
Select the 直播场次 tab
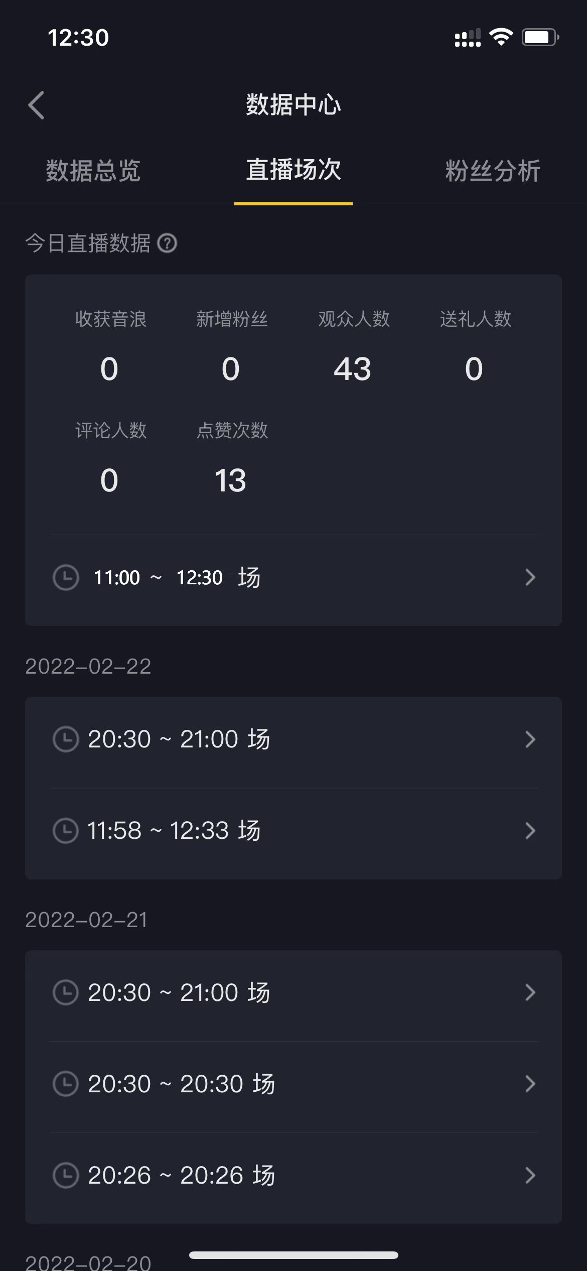293,170
